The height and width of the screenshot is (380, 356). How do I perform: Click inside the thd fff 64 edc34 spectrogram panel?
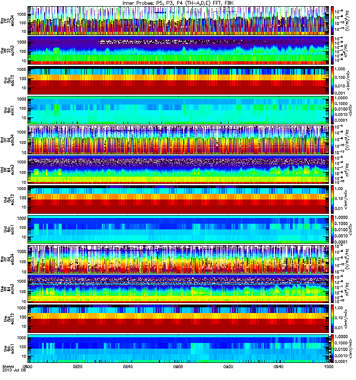pos(178,140)
